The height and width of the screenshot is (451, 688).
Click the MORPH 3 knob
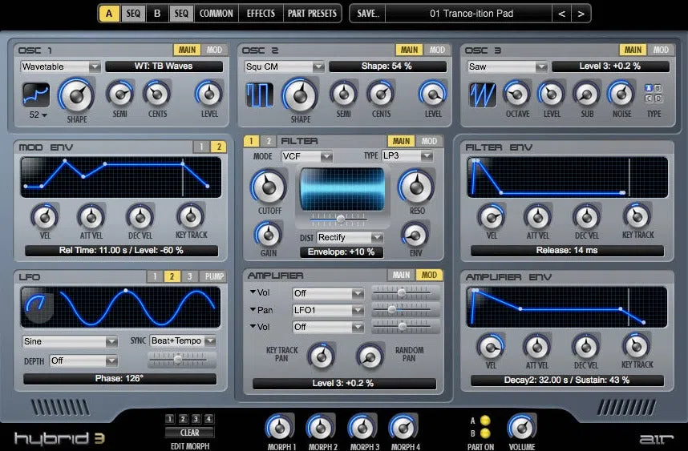pyautogui.click(x=362, y=427)
